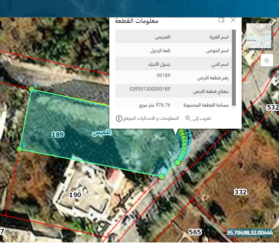Click parcel label 532 on map
The height and width of the screenshot is (243, 279).
tap(273, 107)
